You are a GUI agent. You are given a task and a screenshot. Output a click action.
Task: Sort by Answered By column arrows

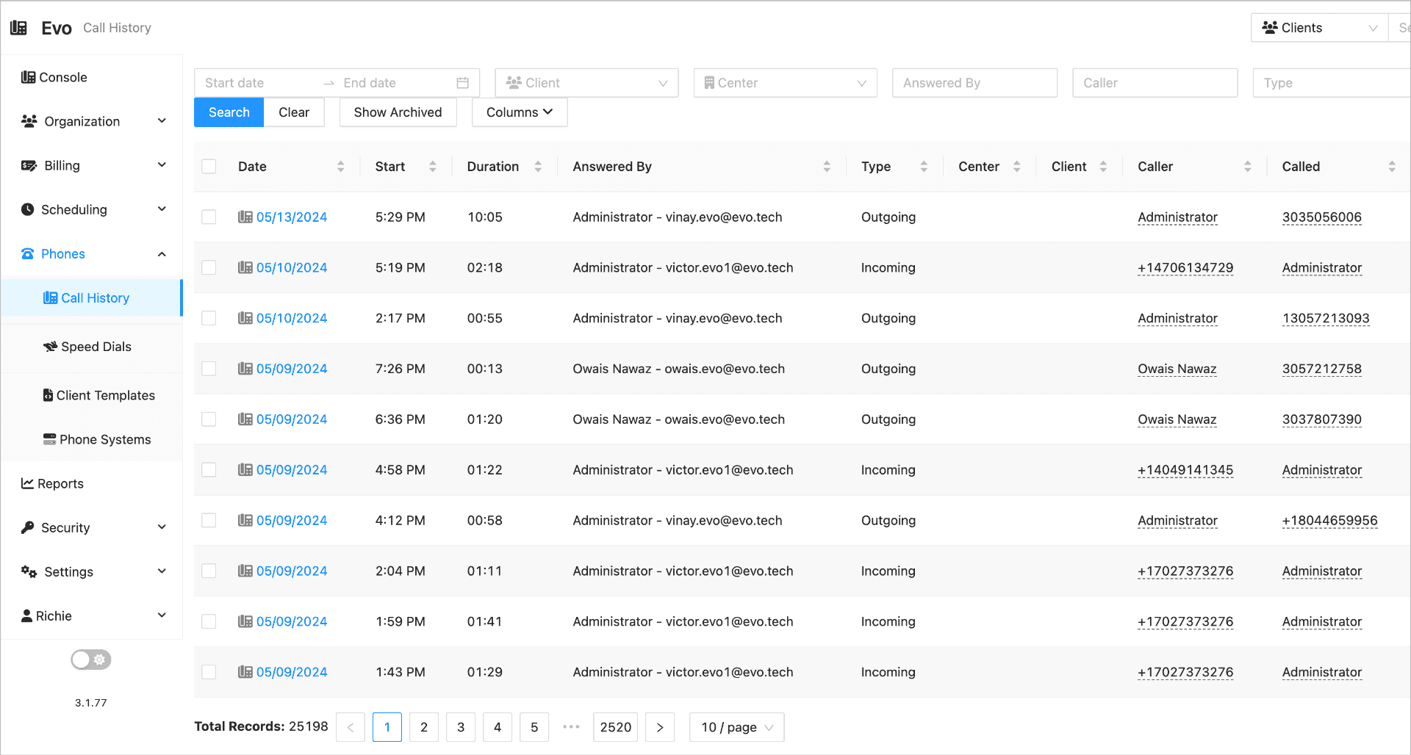827,167
